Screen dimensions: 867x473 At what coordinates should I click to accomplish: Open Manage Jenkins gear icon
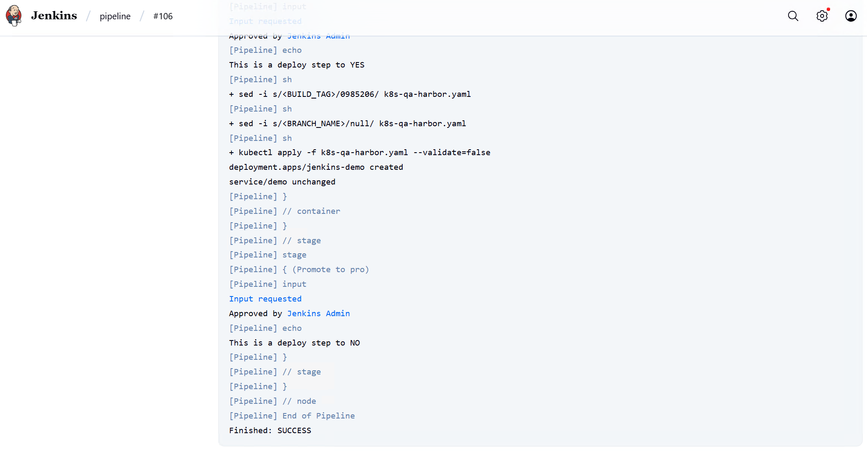point(822,16)
